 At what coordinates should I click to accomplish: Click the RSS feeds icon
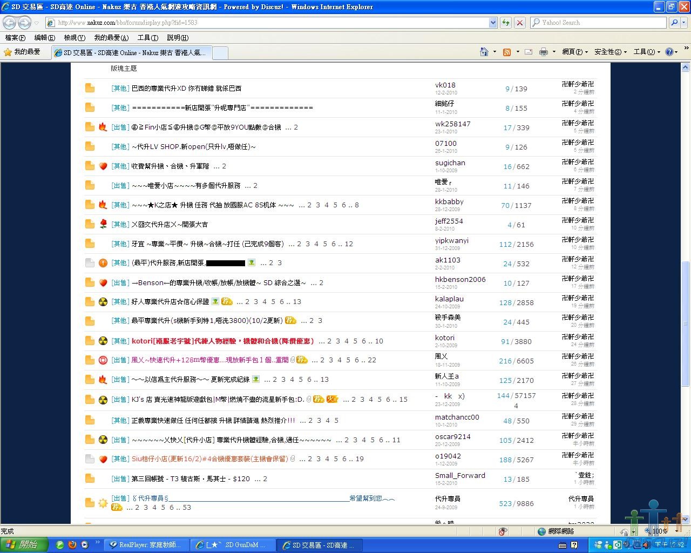[x=507, y=52]
